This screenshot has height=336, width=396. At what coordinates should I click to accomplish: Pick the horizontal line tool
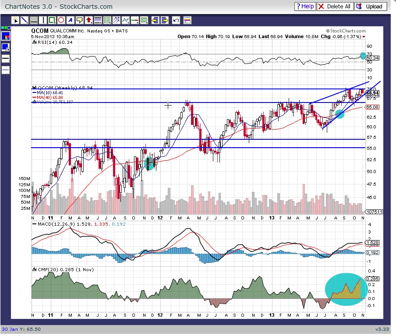(34, 20)
